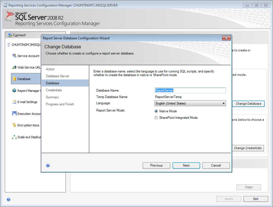Cancel the database configuration wizard
Screen dimensions: 273x207
click(x=216, y=165)
